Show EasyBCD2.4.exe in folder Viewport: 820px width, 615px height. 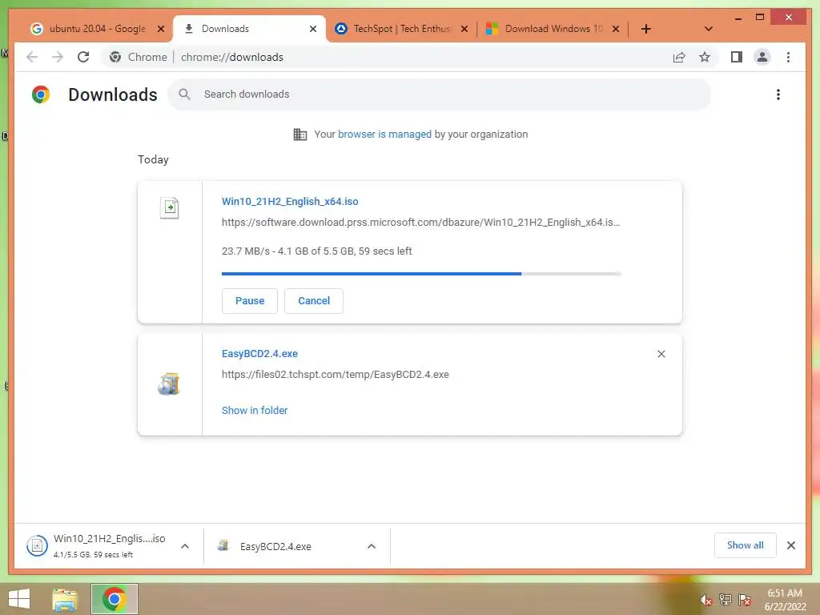(255, 411)
